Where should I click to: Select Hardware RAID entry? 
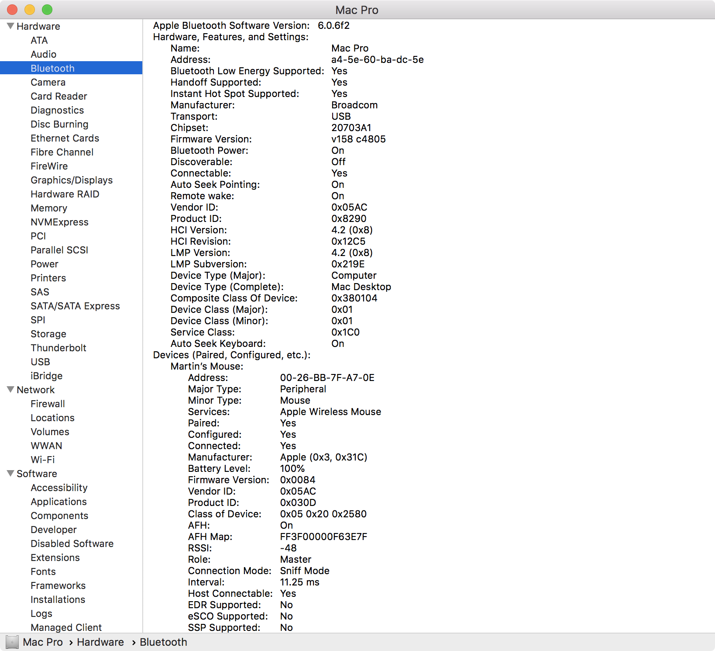(x=65, y=194)
